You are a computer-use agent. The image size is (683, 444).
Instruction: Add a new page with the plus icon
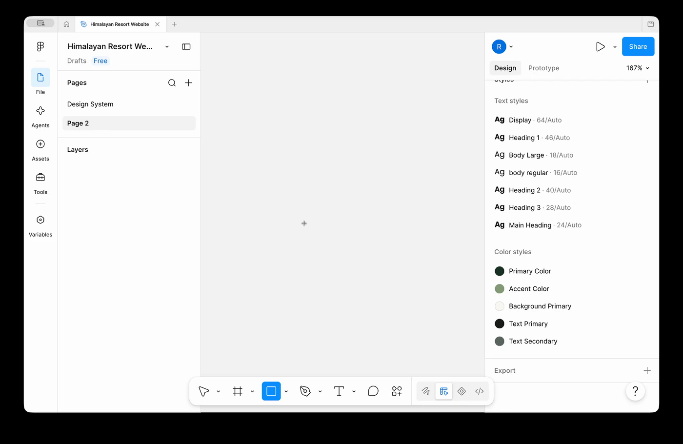[188, 83]
